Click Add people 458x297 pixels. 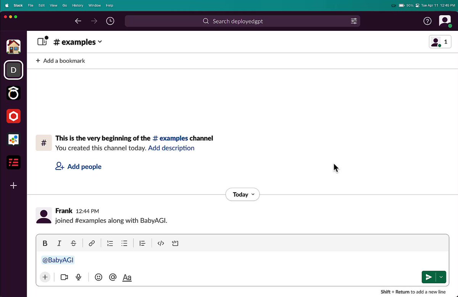click(x=78, y=166)
